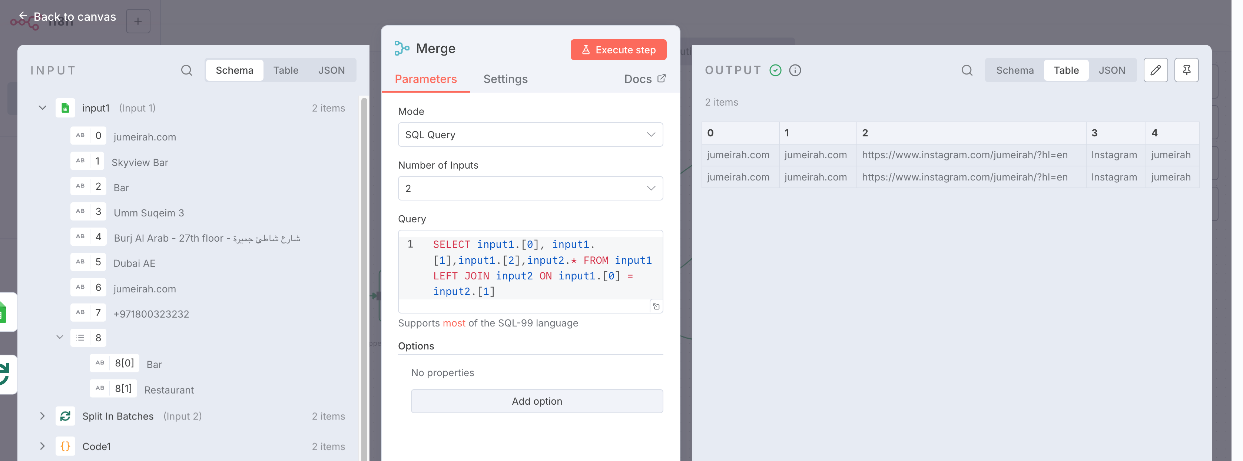This screenshot has height=461, width=1243.
Task: Click Add option button
Action: (537, 401)
